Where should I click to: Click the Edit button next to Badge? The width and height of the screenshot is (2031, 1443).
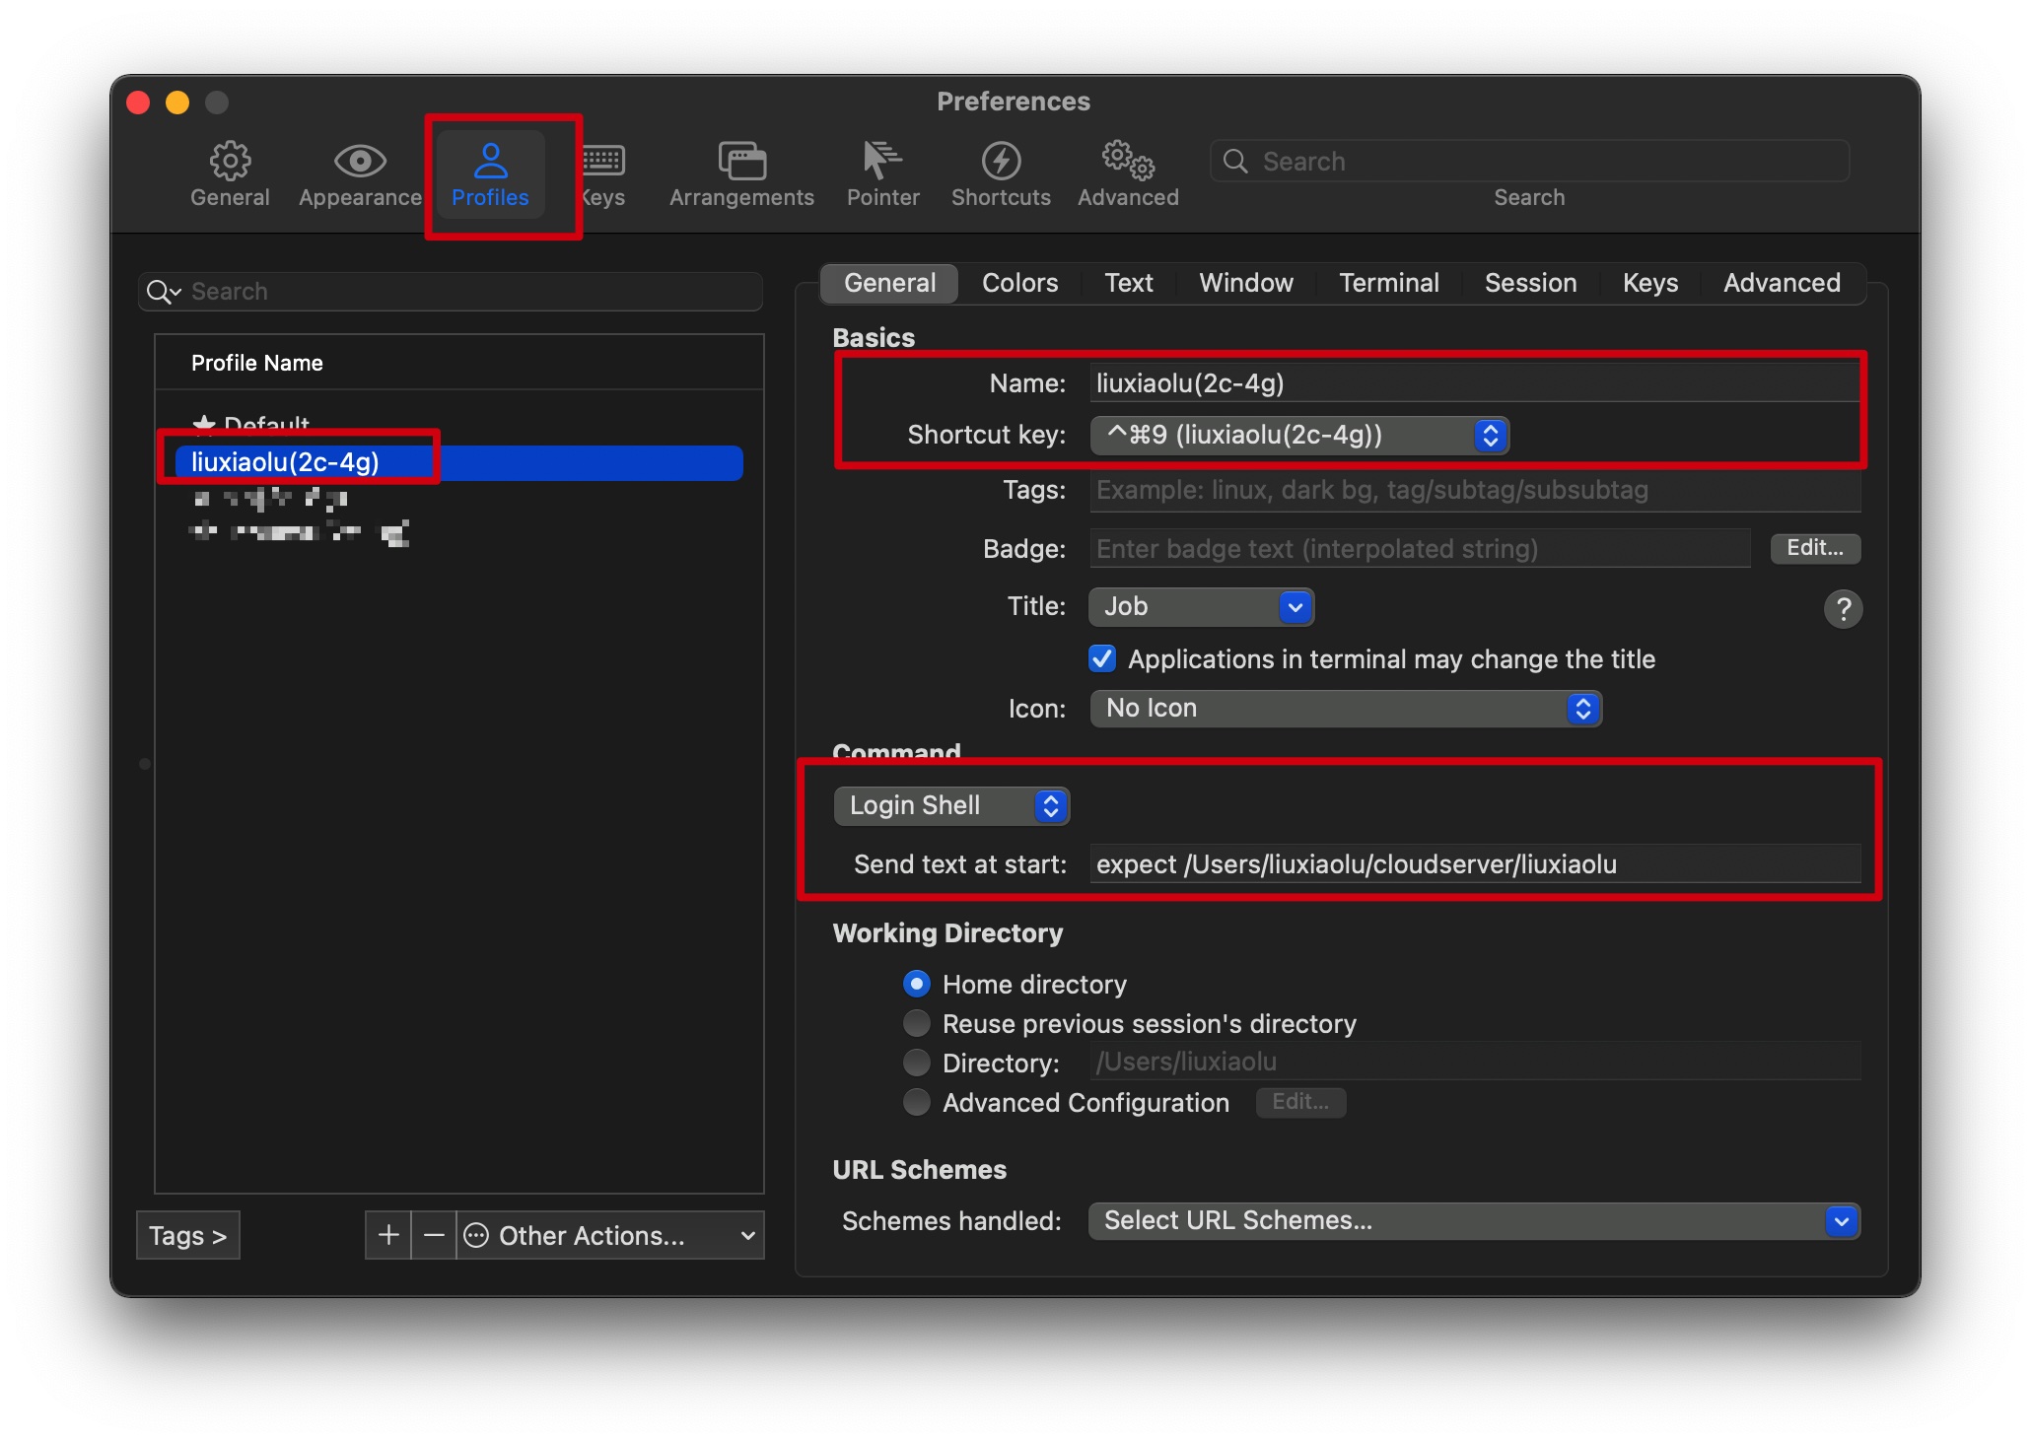(x=1814, y=548)
